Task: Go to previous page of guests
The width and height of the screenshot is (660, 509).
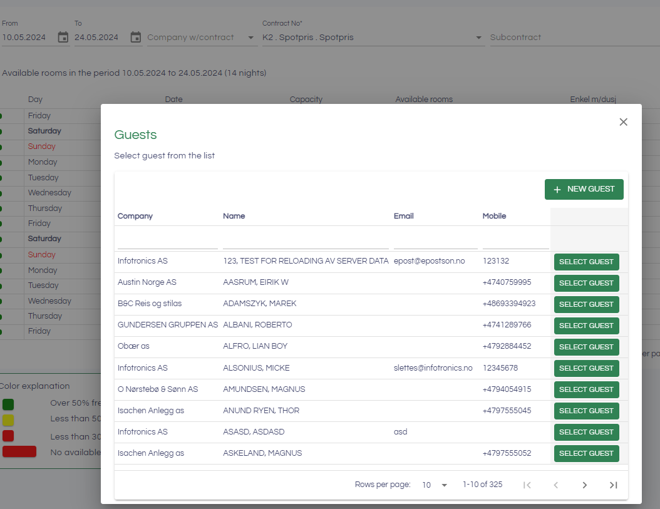Action: click(x=555, y=485)
